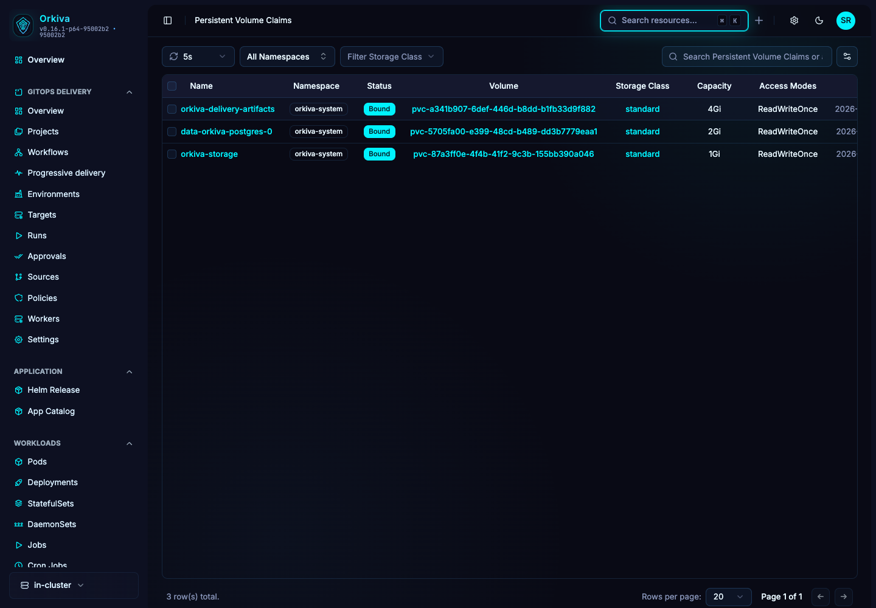Focus the Search resources field

674,20
